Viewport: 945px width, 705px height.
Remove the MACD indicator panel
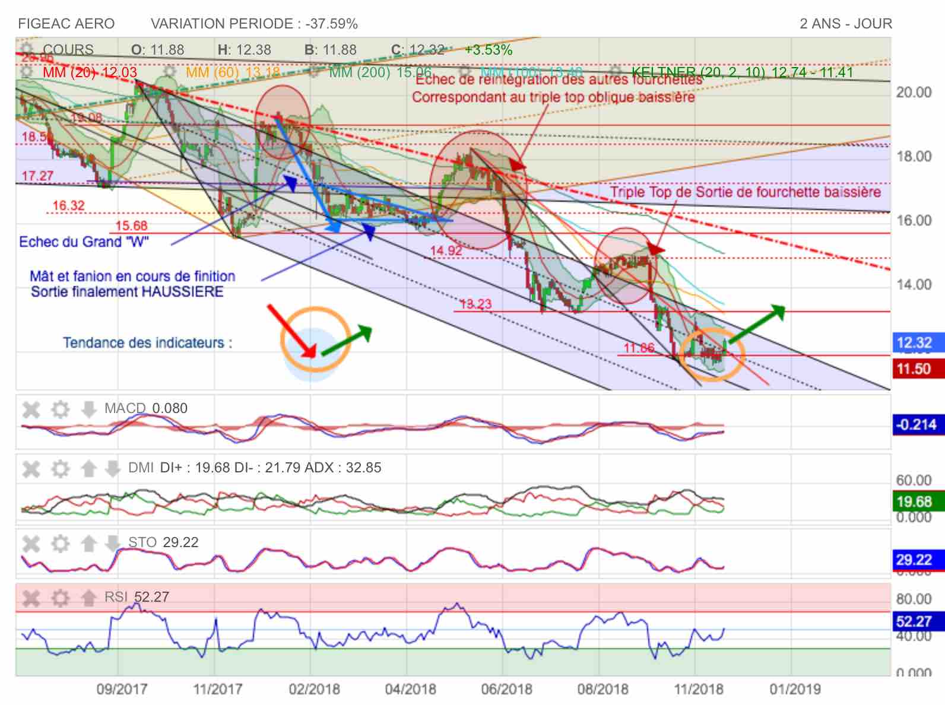pos(31,409)
